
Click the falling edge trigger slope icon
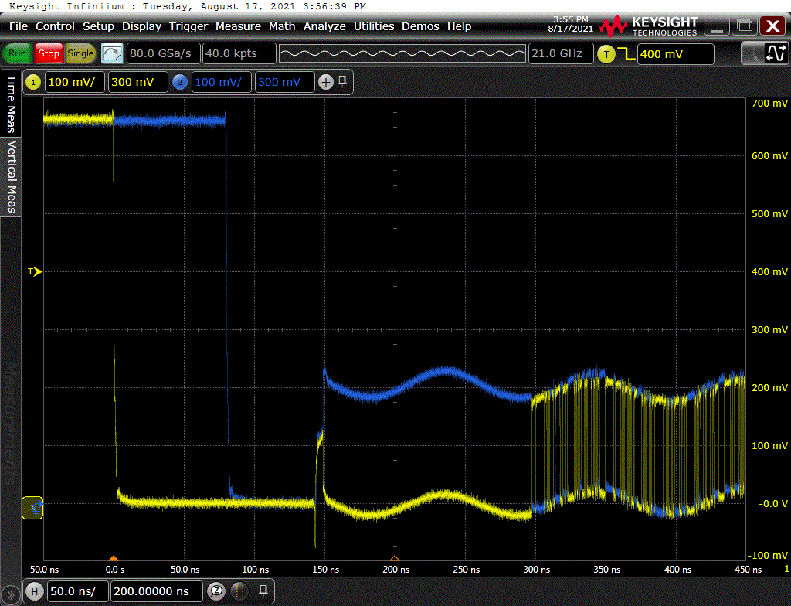626,54
